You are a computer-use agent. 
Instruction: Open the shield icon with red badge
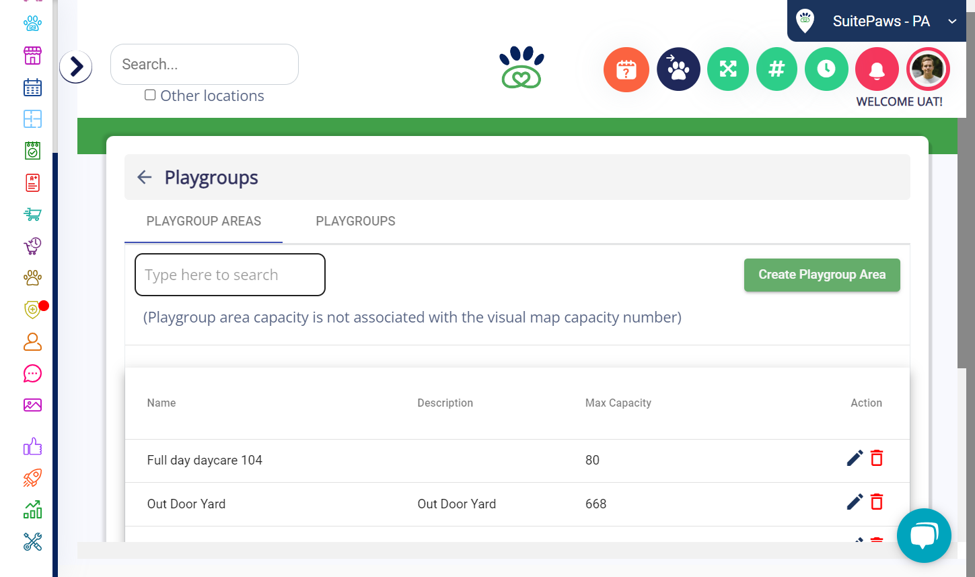pyautogui.click(x=34, y=310)
